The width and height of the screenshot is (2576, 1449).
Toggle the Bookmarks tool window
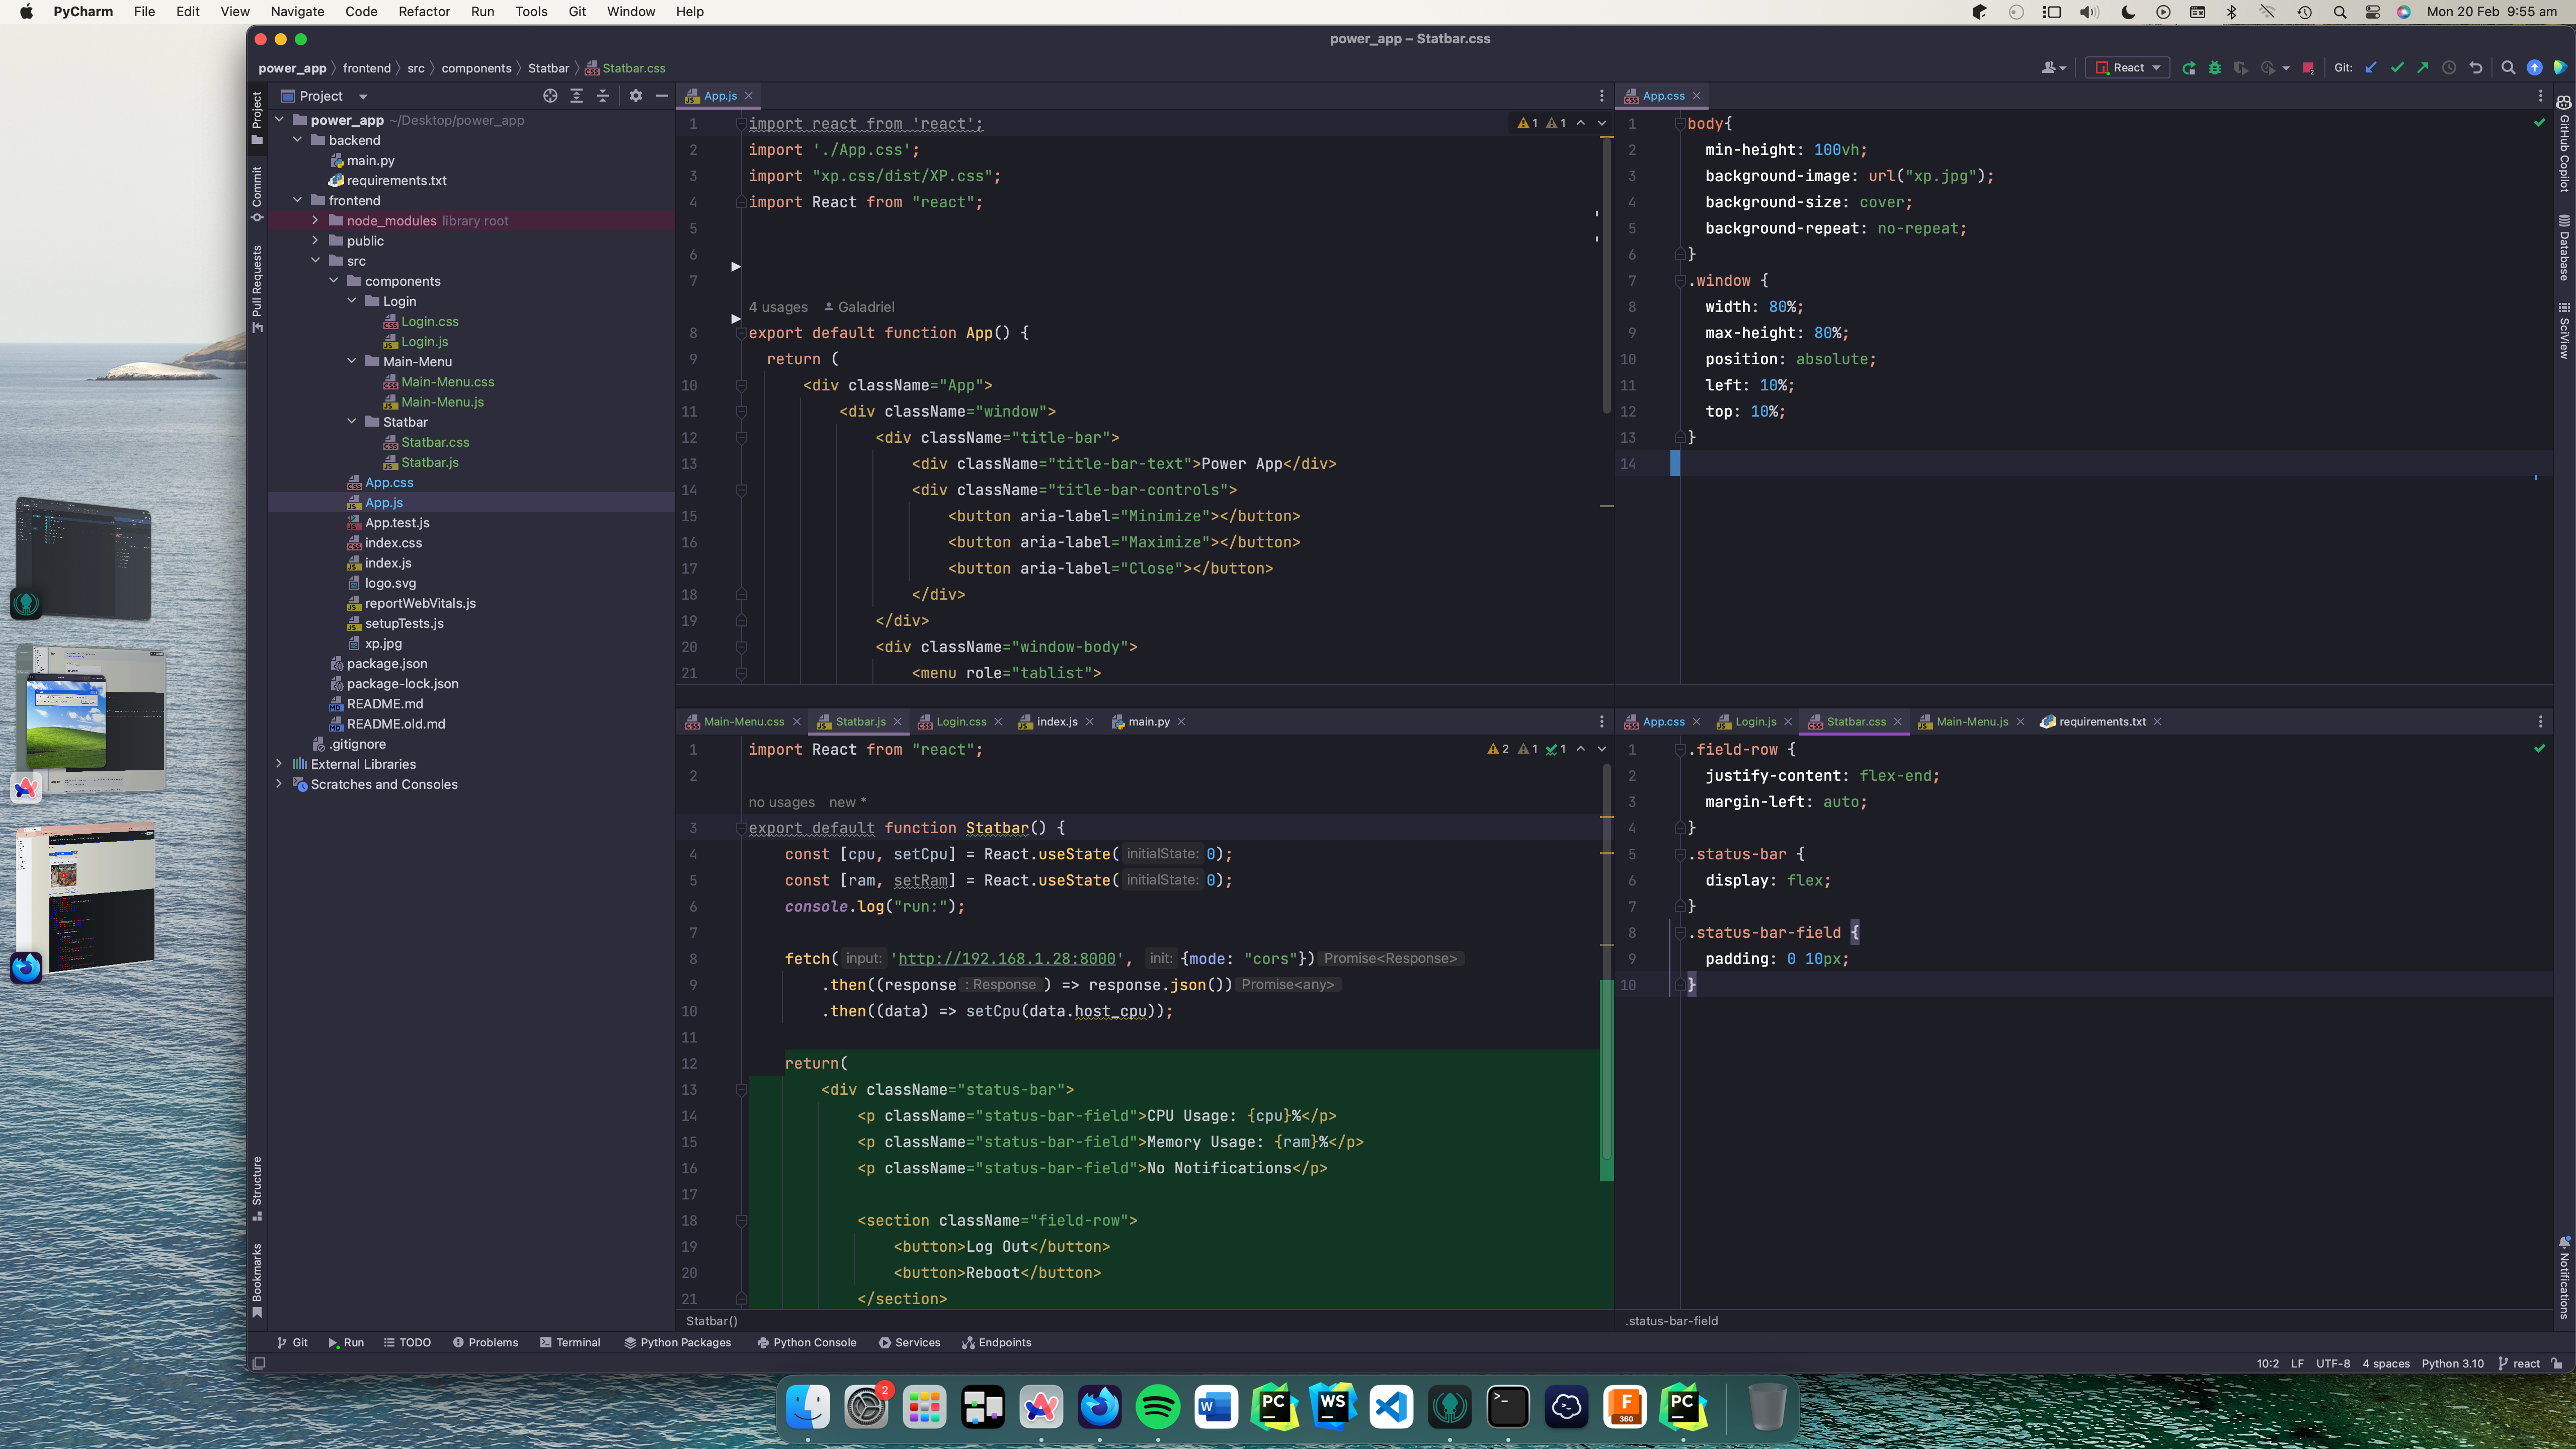coord(257,1280)
